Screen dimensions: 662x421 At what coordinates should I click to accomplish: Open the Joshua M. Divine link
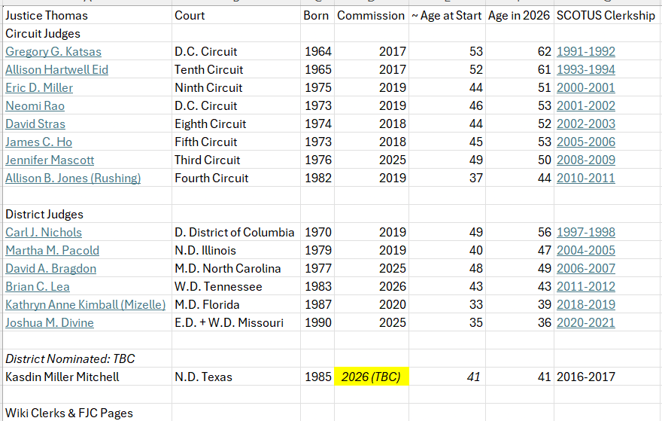click(50, 323)
